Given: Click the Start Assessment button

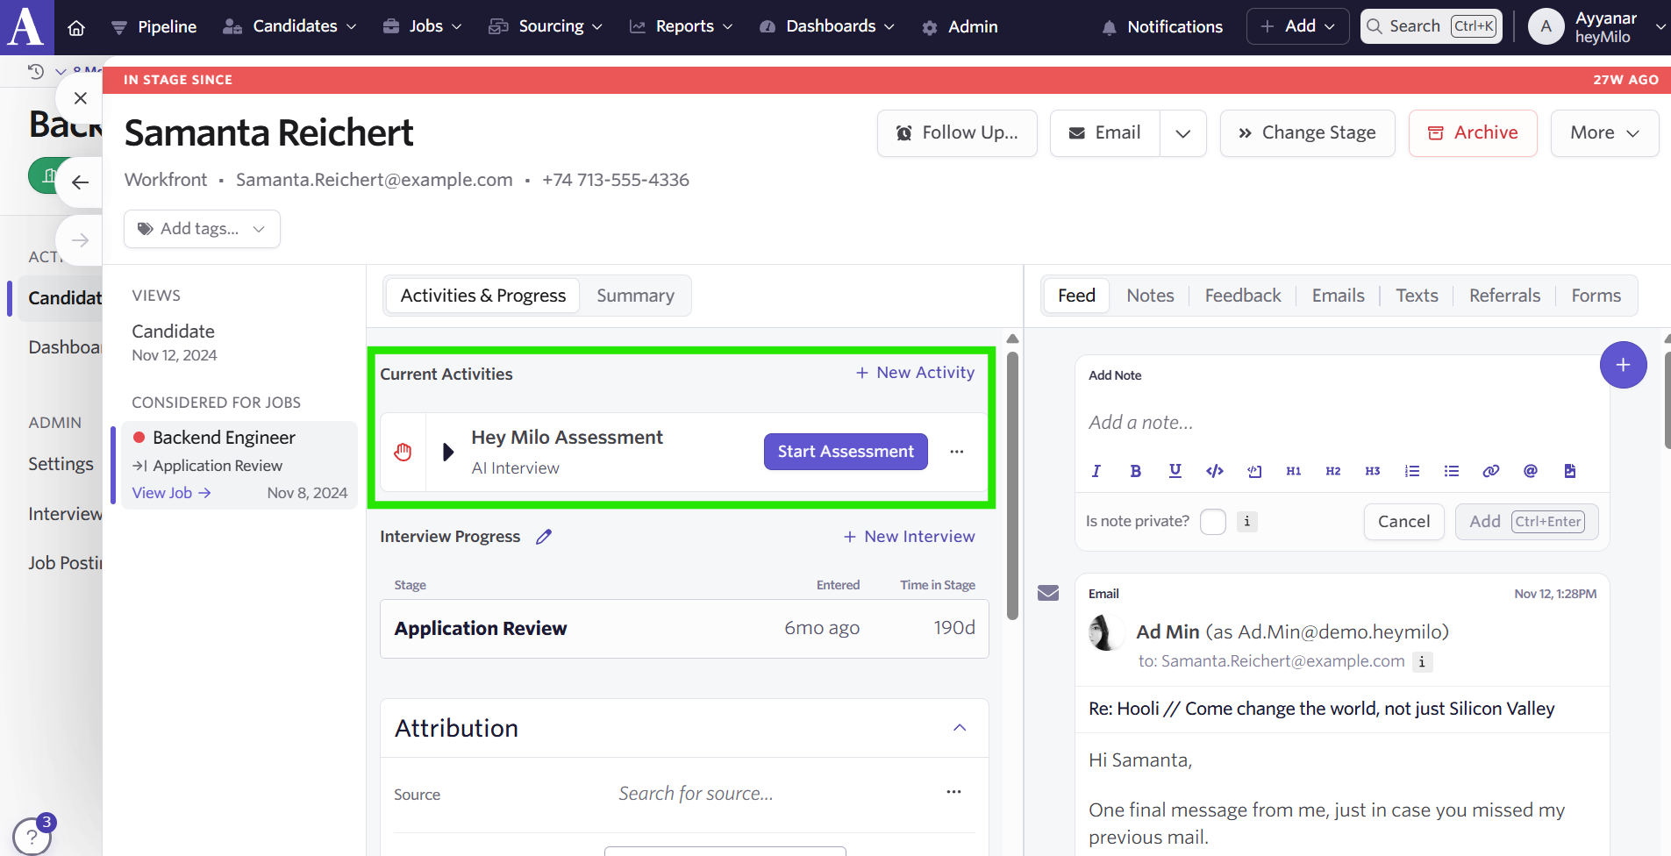Looking at the screenshot, I should click(845, 452).
